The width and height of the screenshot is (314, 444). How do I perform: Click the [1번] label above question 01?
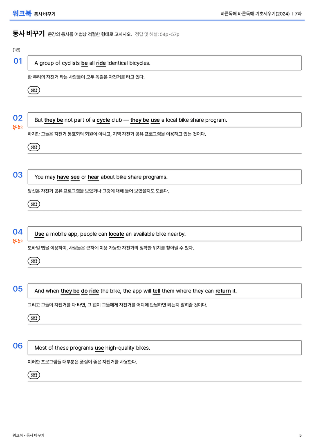point(16,49)
